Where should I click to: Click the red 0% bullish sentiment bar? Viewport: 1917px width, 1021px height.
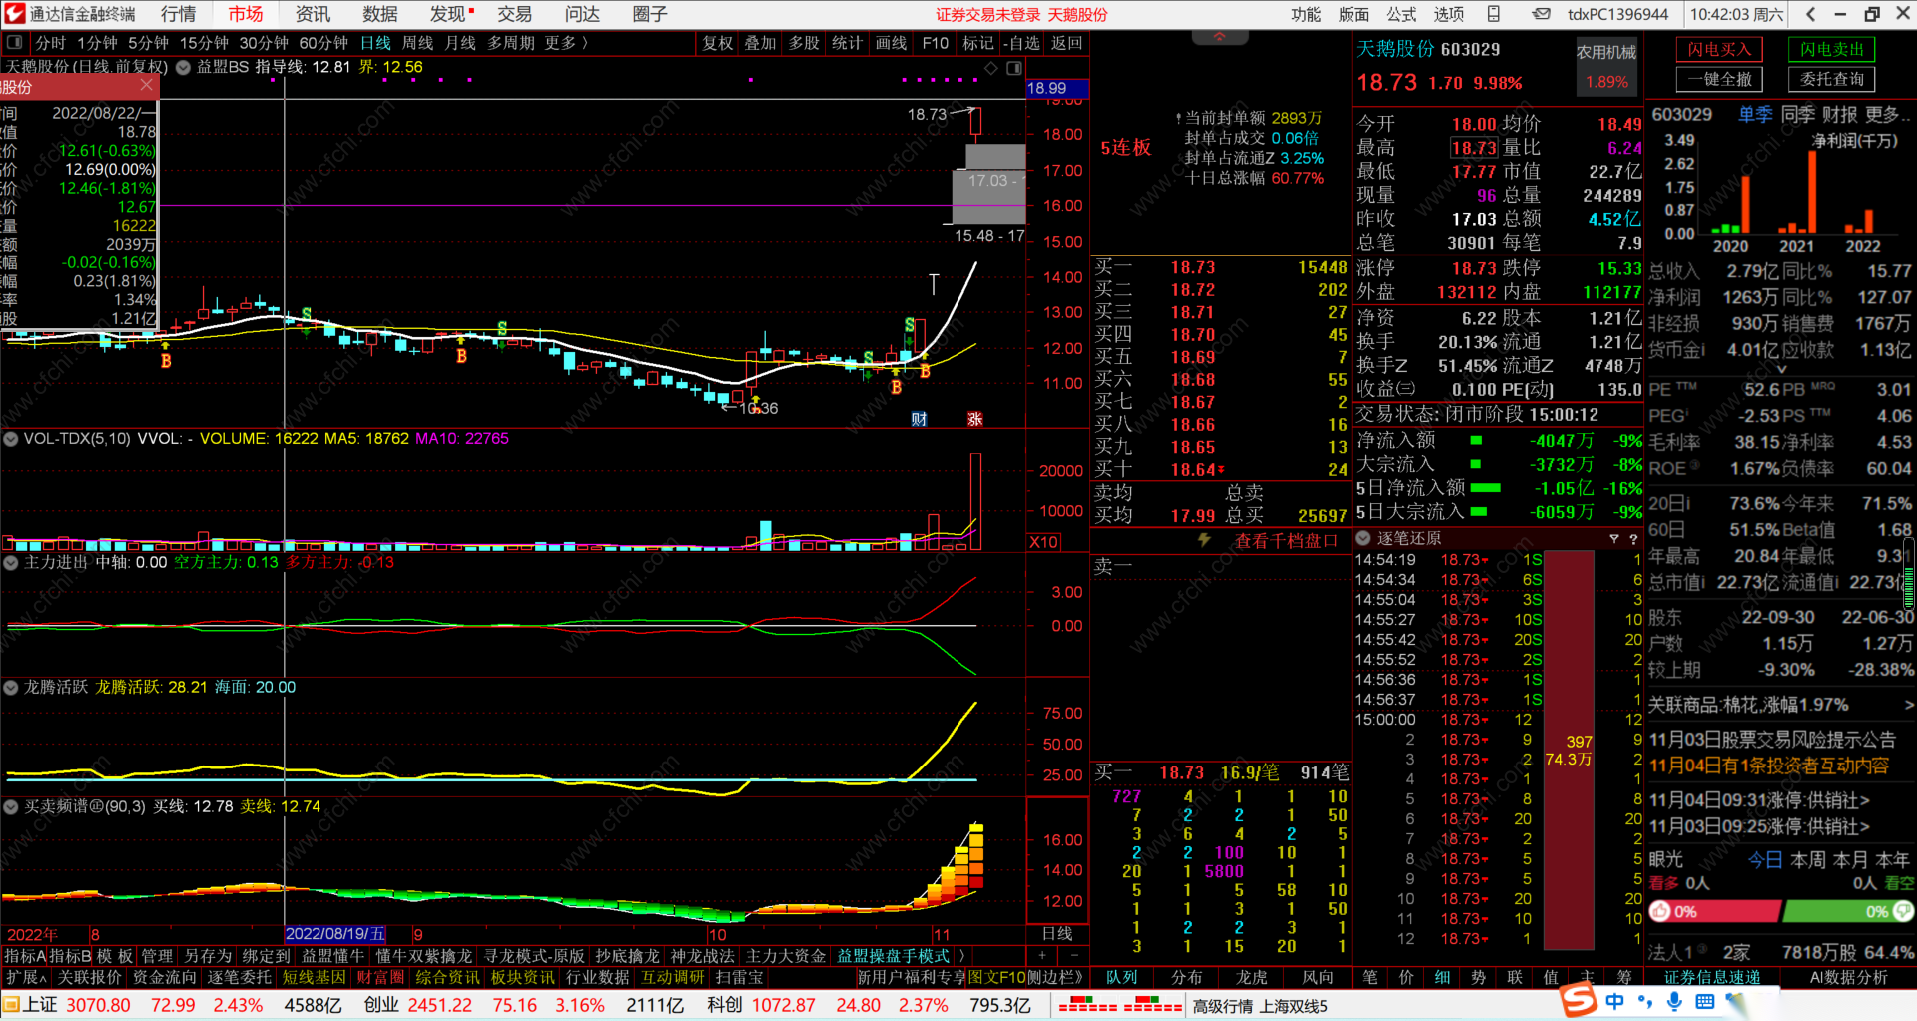tap(1714, 911)
